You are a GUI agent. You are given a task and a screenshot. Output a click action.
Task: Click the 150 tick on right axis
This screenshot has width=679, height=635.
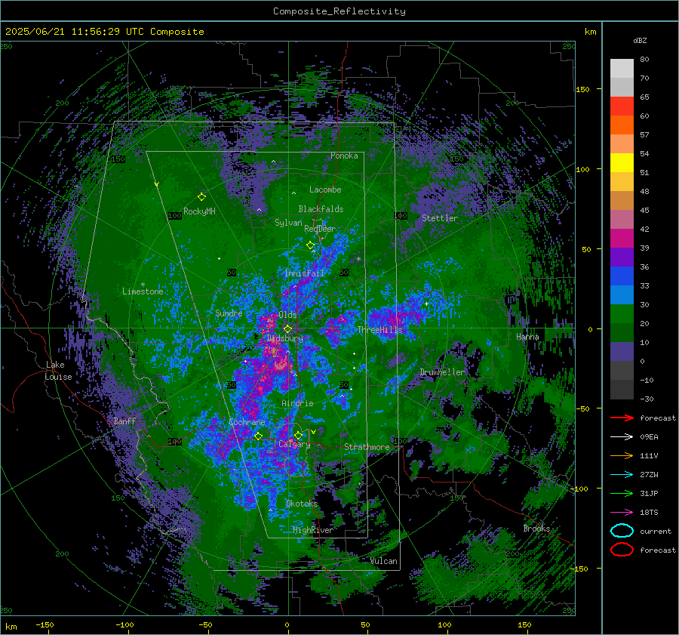(x=582, y=89)
